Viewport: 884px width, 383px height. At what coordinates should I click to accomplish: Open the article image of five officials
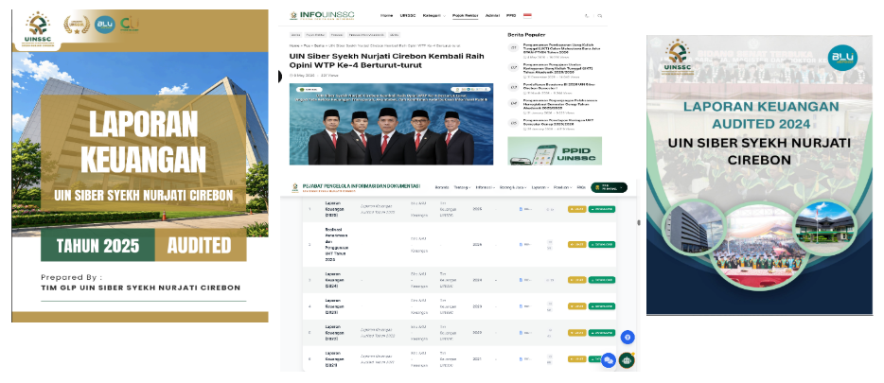[391, 124]
